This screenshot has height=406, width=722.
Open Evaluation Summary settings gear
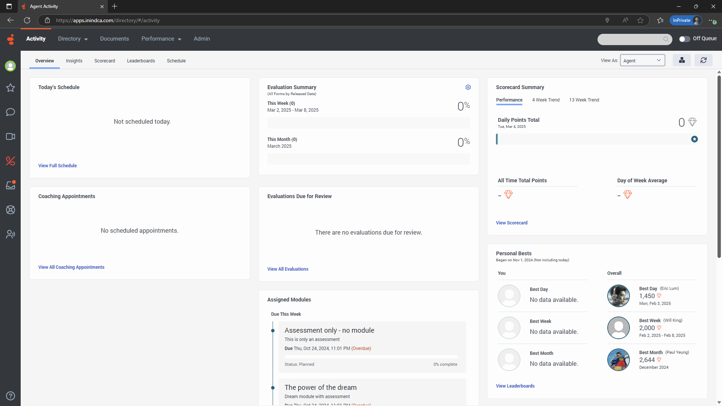point(468,87)
